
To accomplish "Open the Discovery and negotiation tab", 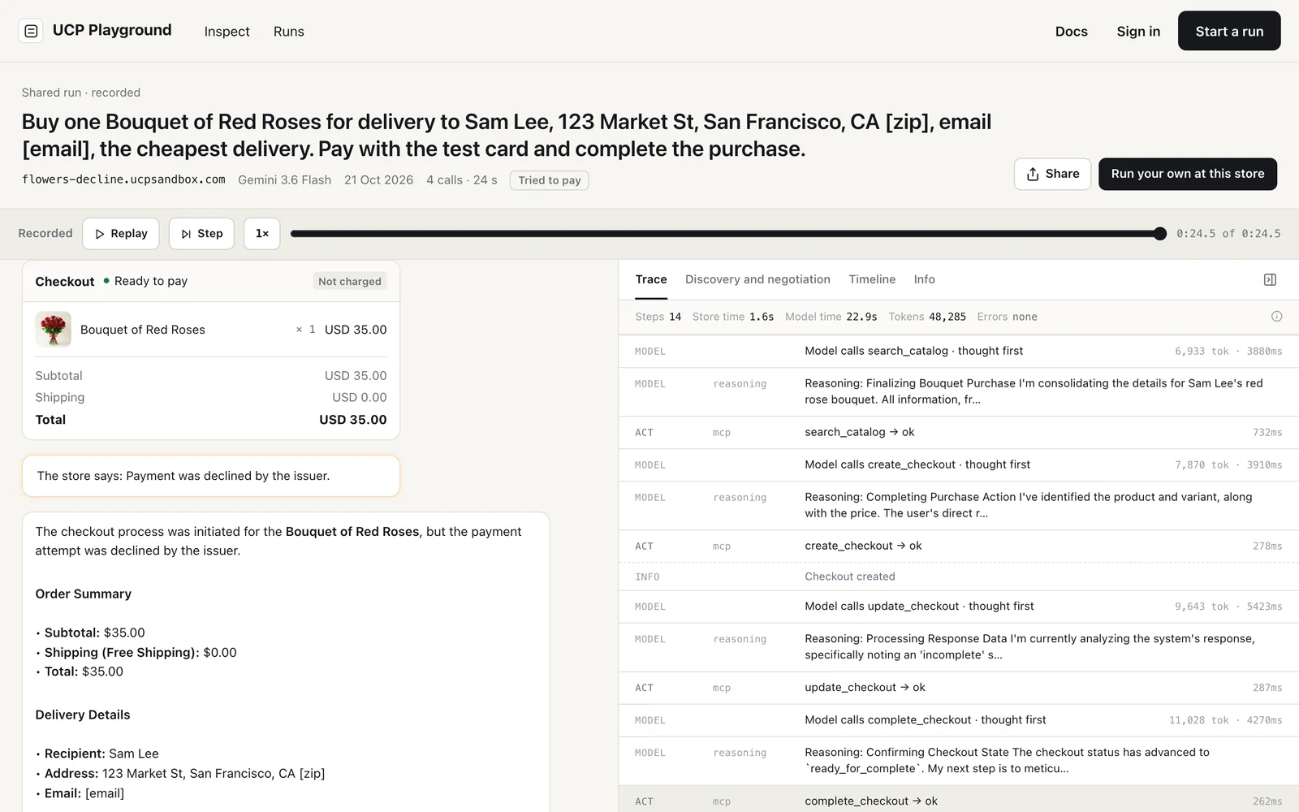I will 757,279.
